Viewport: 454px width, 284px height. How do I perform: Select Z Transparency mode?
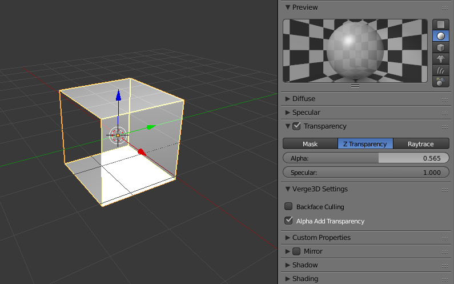[x=365, y=144]
